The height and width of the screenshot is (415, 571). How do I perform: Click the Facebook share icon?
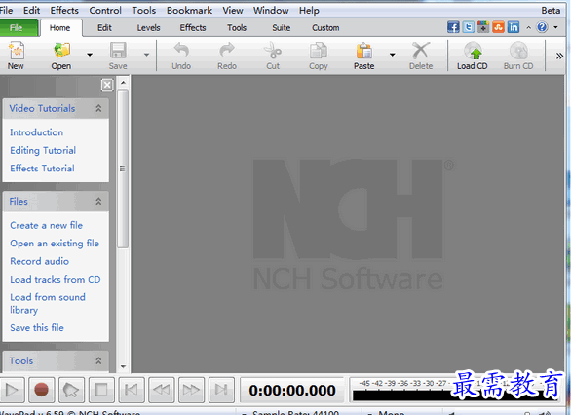click(x=453, y=27)
